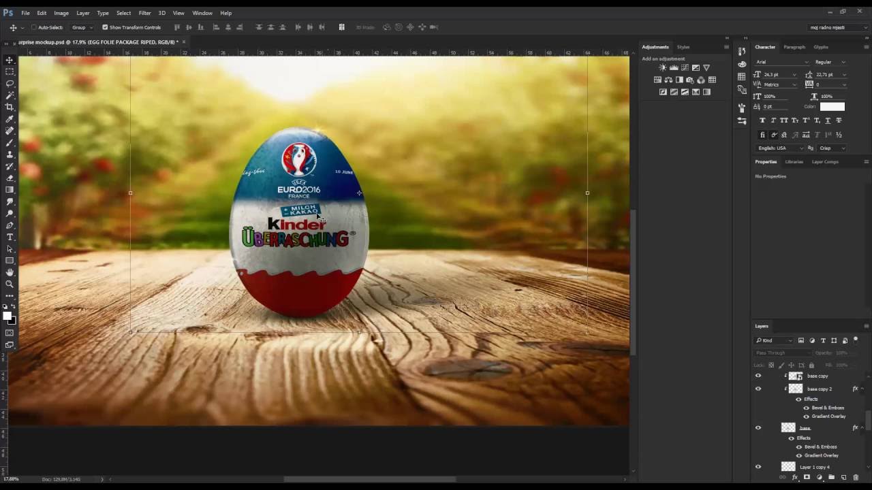Image resolution: width=872 pixels, height=490 pixels.
Task: Add a Photo Filter adjustment
Action: [x=690, y=80]
